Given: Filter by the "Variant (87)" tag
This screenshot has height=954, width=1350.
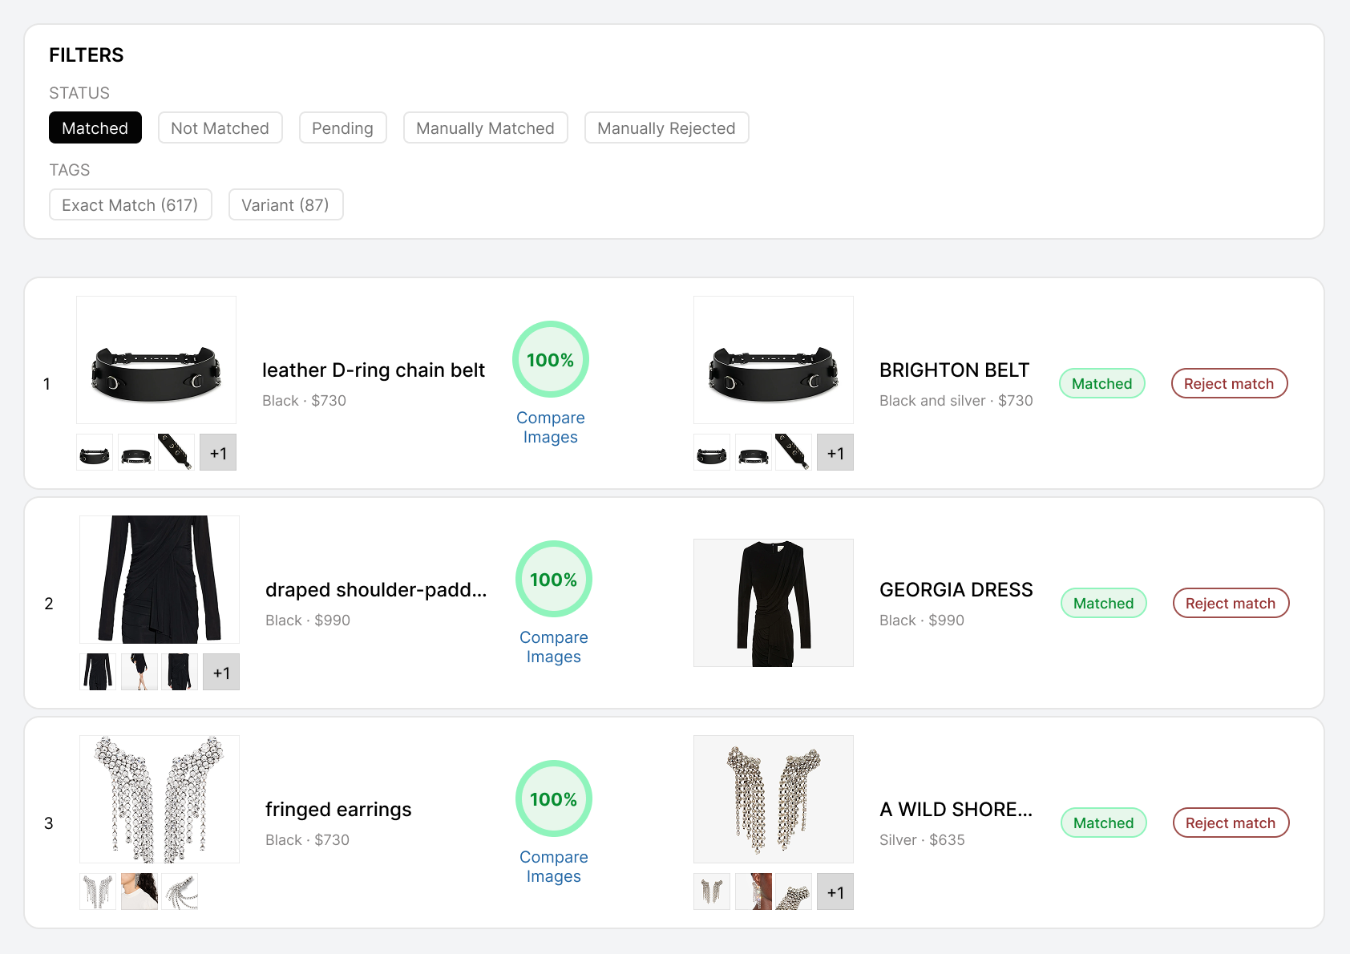Looking at the screenshot, I should (x=285, y=204).
